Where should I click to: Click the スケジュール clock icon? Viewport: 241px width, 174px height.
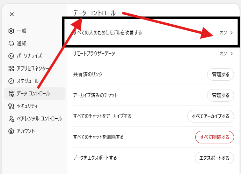[11, 81]
